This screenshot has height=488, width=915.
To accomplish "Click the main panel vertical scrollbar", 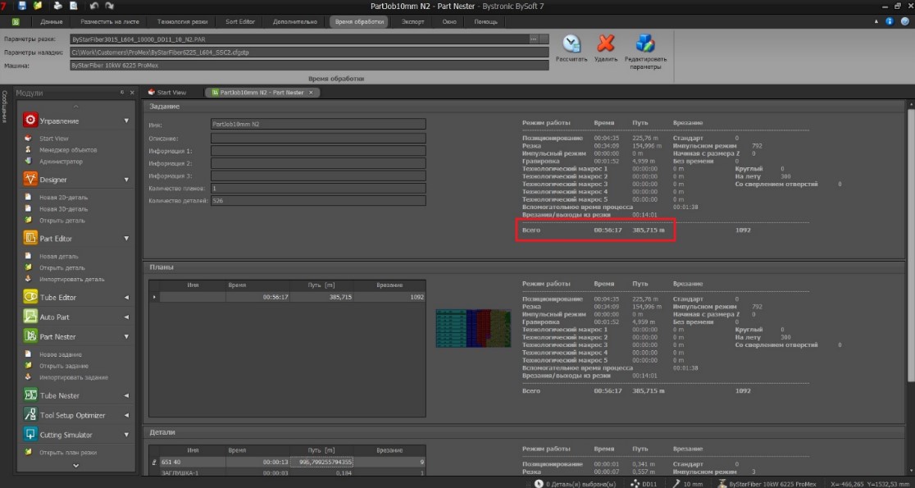I will coord(911,245).
